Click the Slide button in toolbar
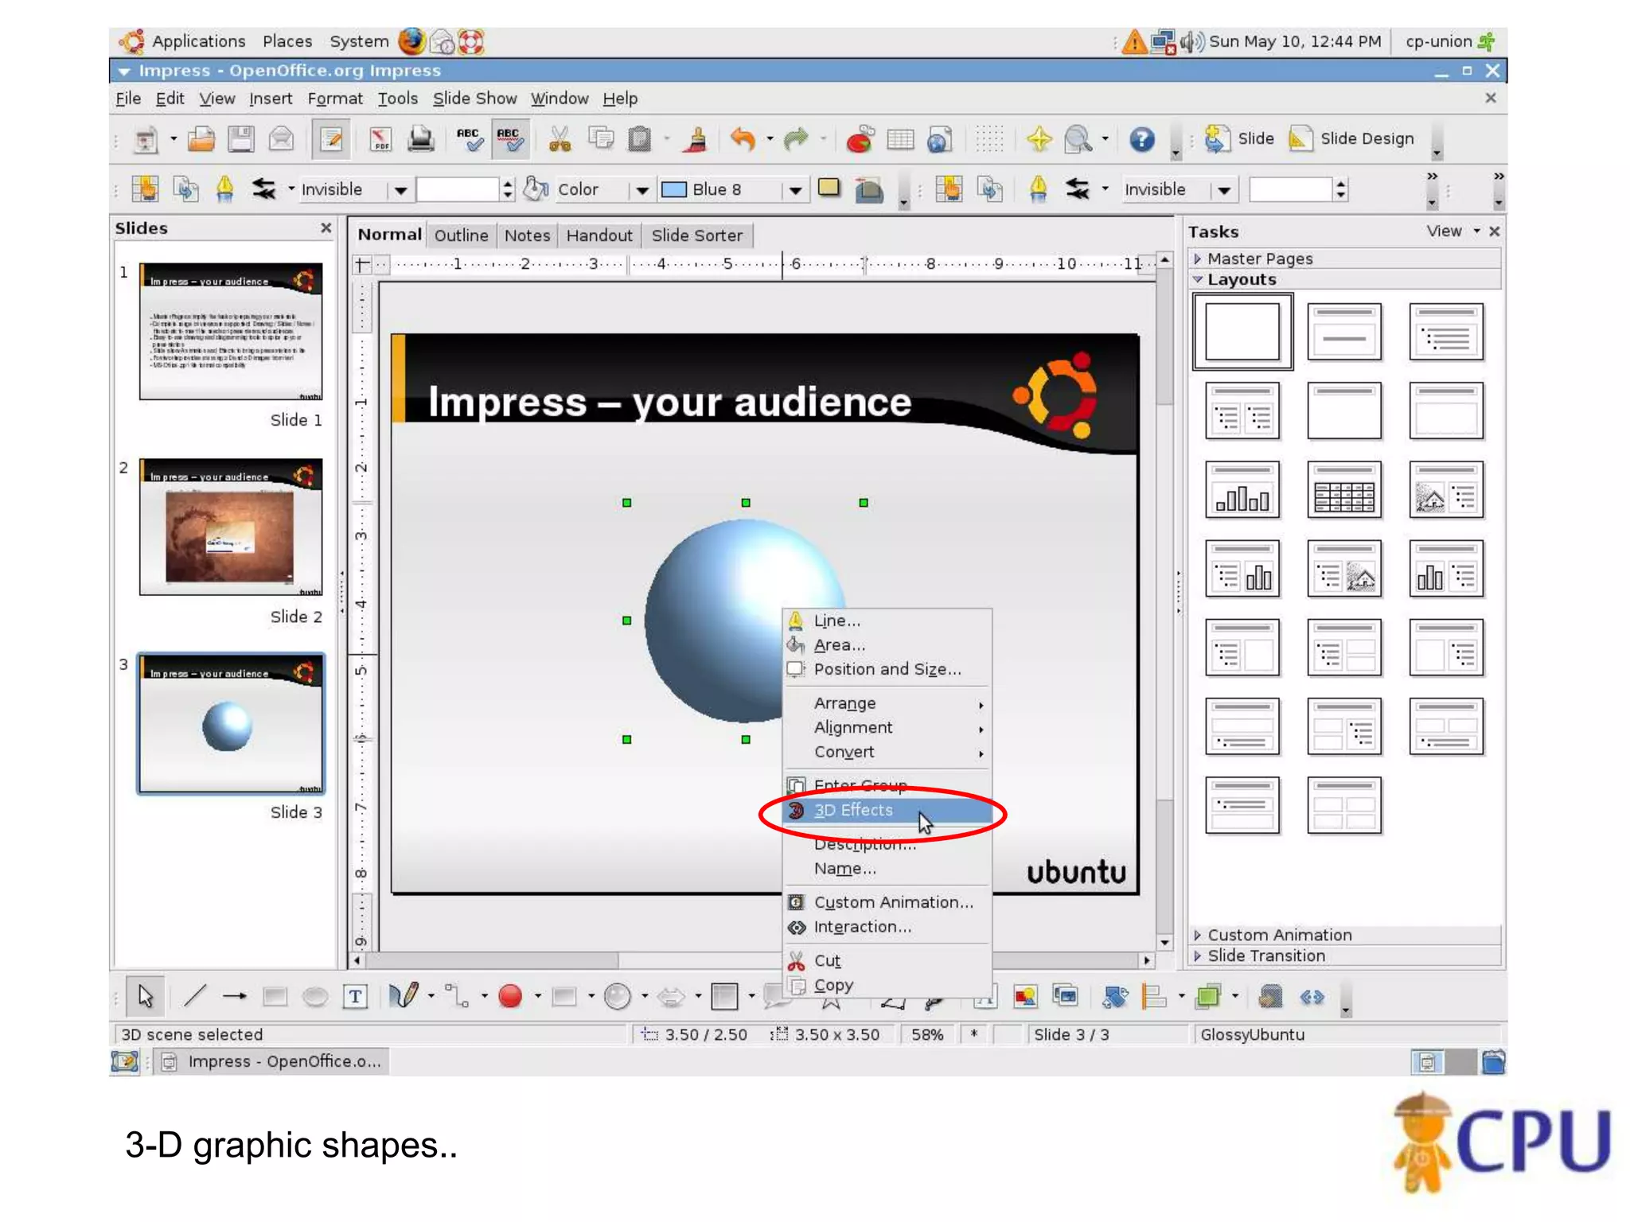1630x1222 pixels. pyautogui.click(x=1238, y=139)
